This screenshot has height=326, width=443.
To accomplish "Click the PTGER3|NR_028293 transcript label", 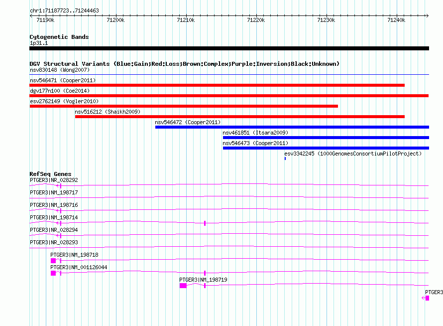I will click(54, 242).
